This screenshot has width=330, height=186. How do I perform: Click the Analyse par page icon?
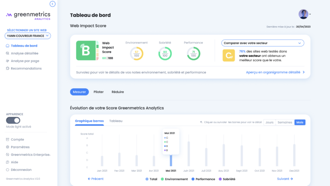(x=8, y=61)
